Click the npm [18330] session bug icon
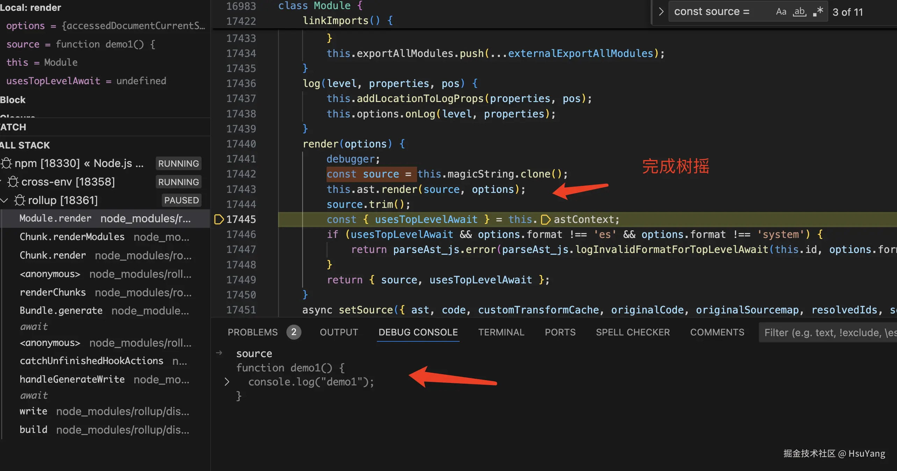Image resolution: width=897 pixels, height=471 pixels. 6,163
